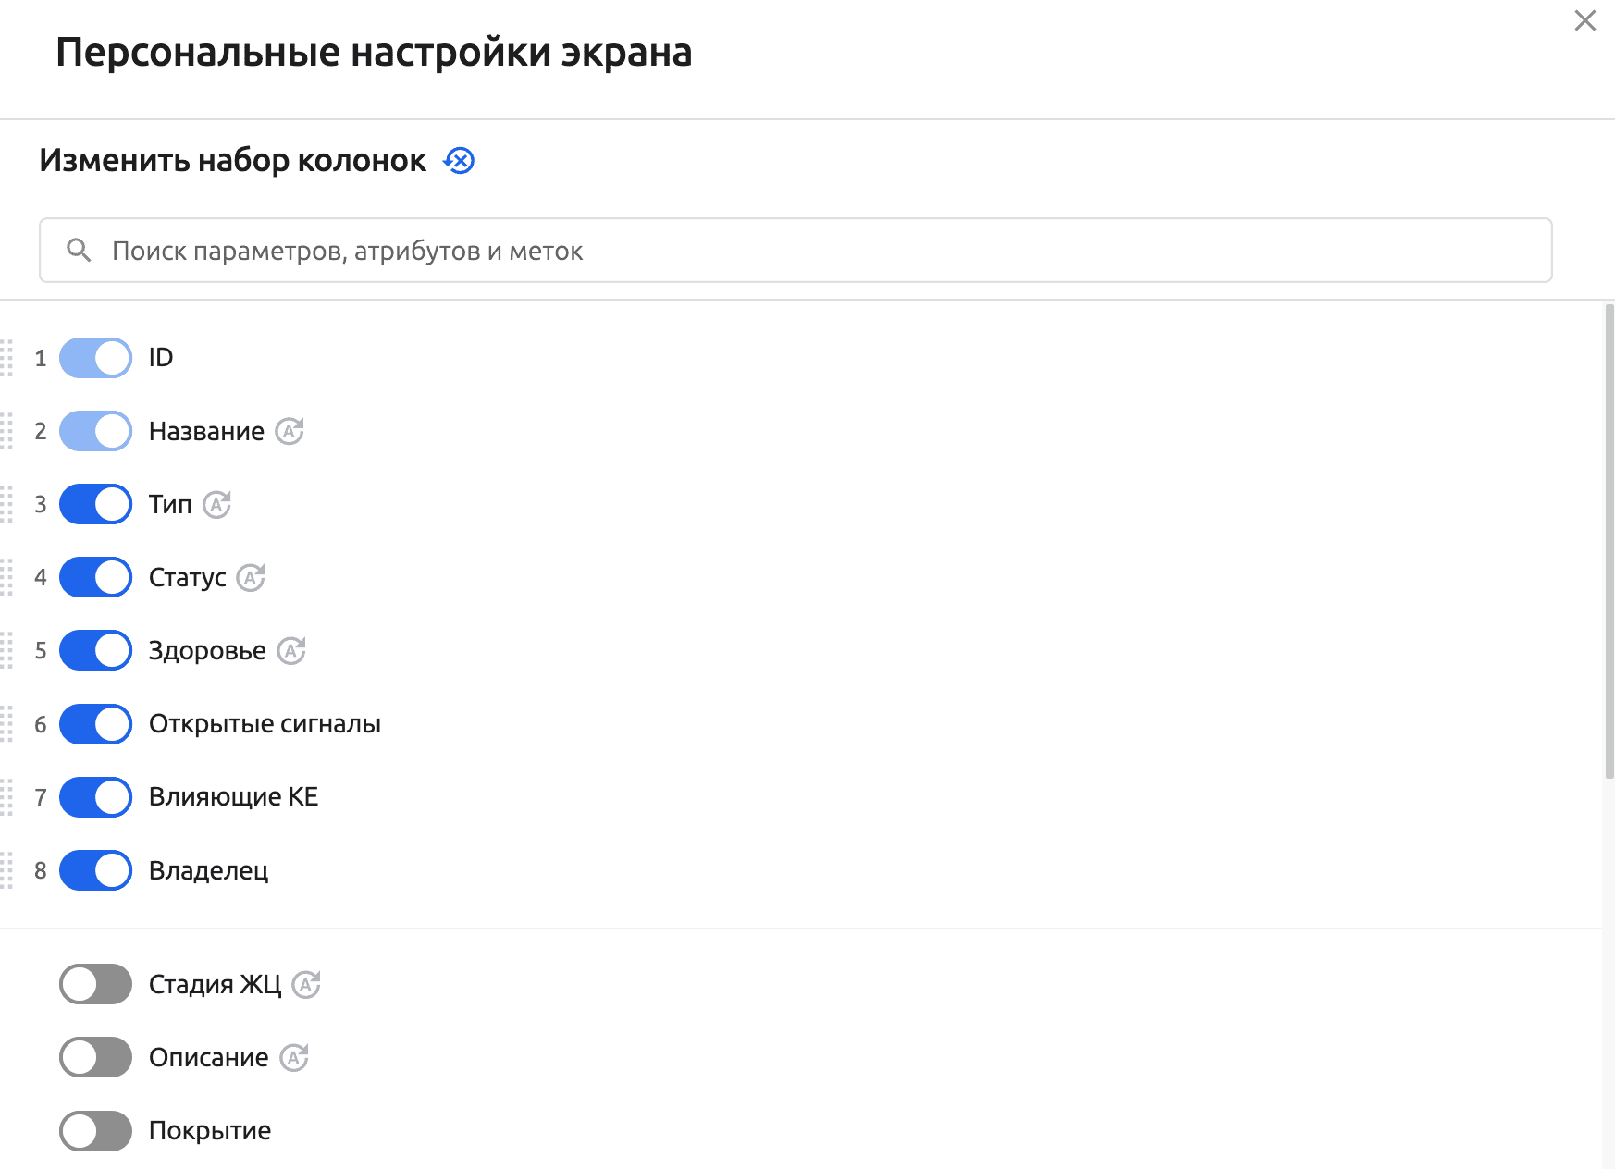The width and height of the screenshot is (1615, 1169).
Task: Click the A-refresh icon next to «Описание»
Action: point(294,1057)
